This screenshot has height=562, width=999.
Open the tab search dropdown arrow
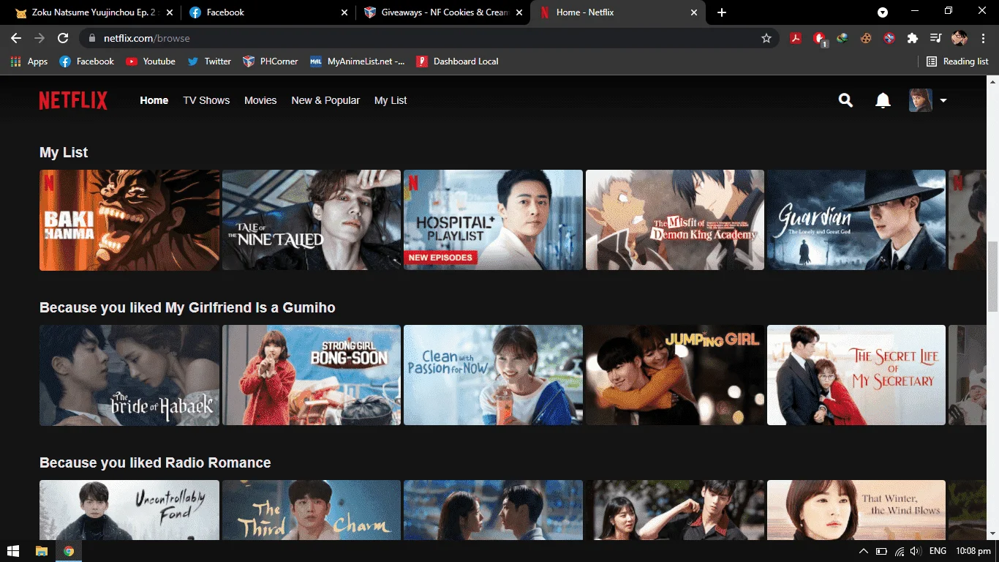tap(883, 12)
